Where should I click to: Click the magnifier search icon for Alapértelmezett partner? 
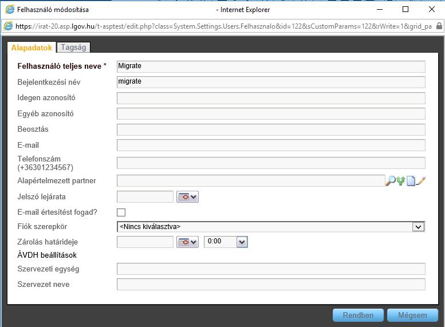click(x=391, y=181)
